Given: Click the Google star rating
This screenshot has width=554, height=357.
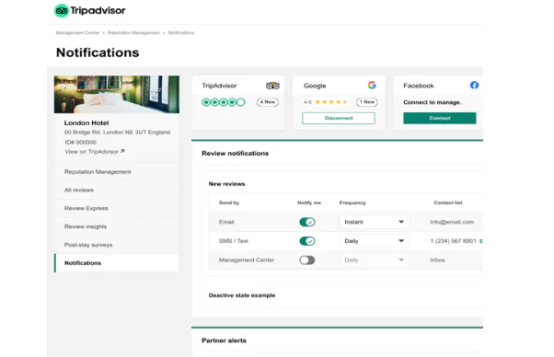Looking at the screenshot, I should tap(330, 102).
